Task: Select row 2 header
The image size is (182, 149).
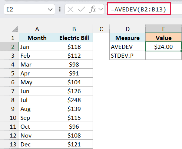Action: 10,47
